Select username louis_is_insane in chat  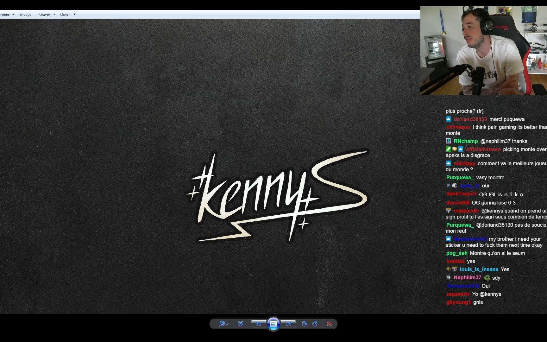point(479,269)
